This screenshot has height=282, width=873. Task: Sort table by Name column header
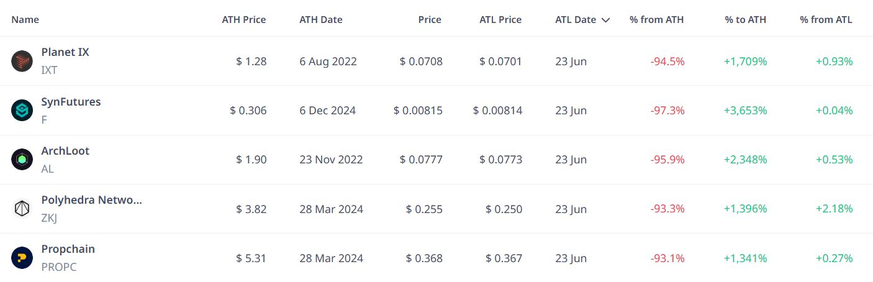click(25, 19)
